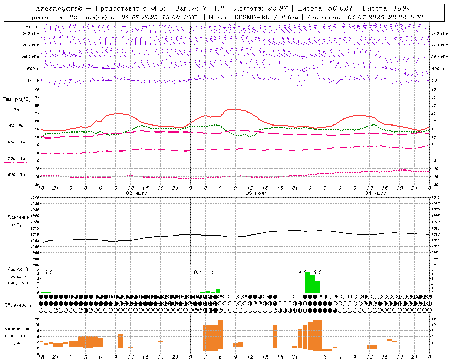The width and height of the screenshot is (450, 360).
Task: Click the isolated orange convective bar near 17h 03 июля
Action: (275, 336)
